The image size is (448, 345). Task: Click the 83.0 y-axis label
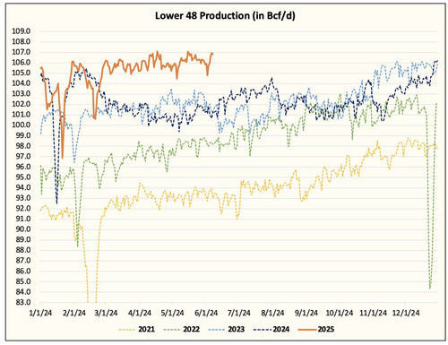22,302
